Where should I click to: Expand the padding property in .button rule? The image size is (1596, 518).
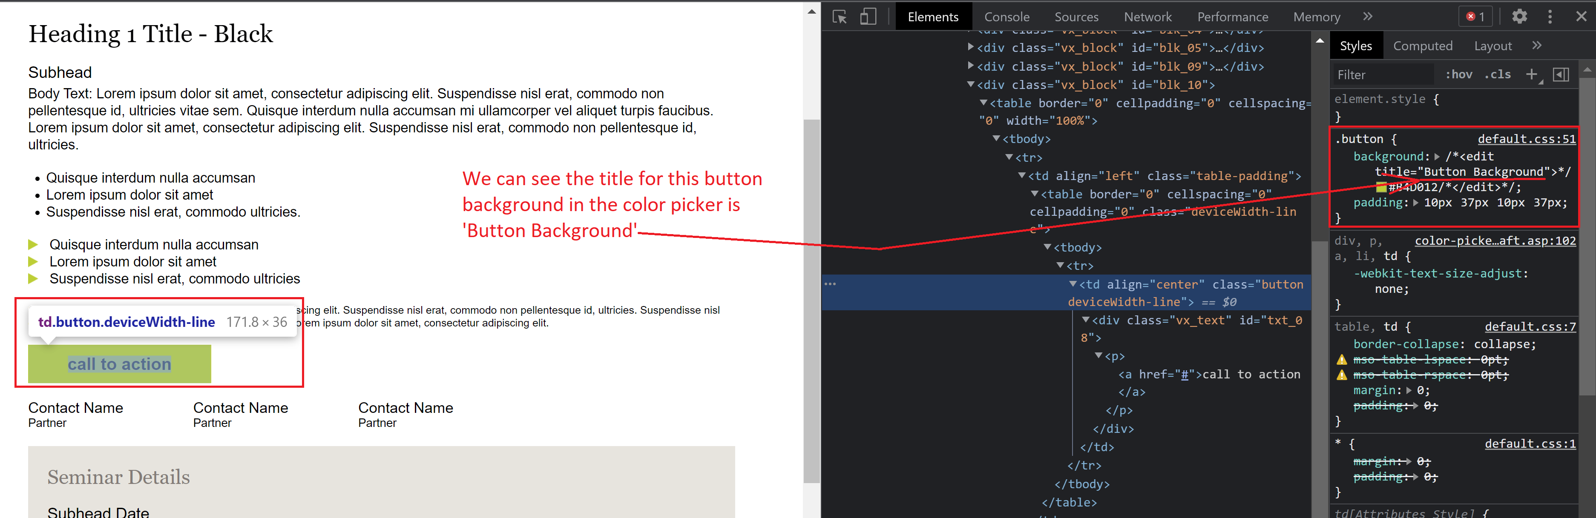click(1416, 202)
